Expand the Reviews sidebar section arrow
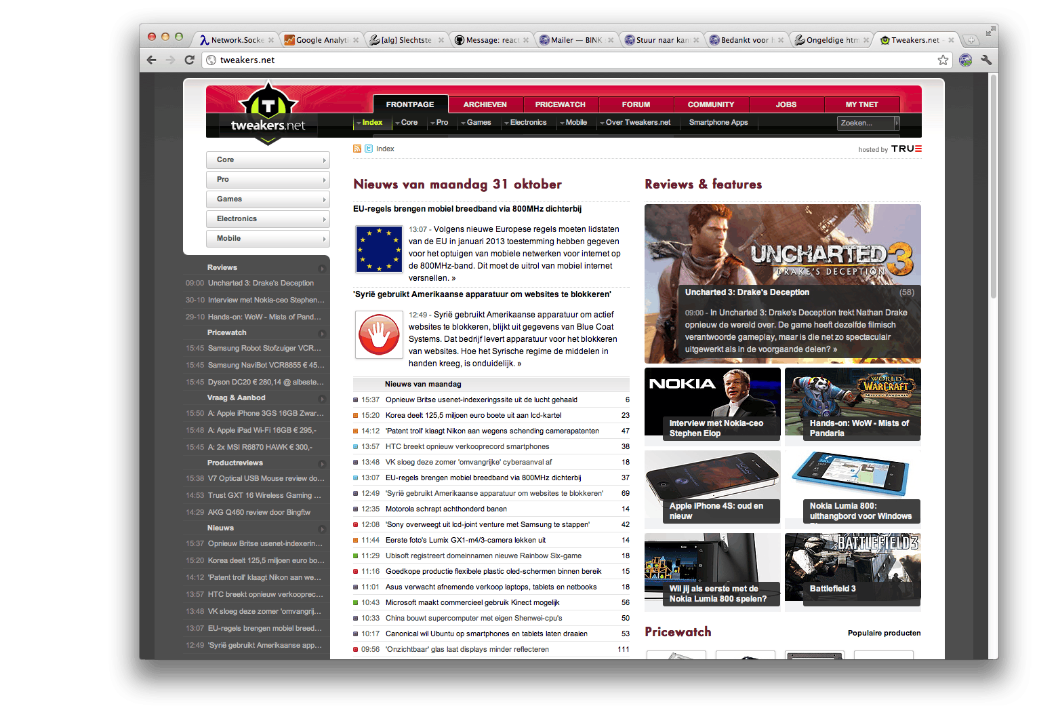The width and height of the screenshot is (1037, 721). (x=322, y=268)
